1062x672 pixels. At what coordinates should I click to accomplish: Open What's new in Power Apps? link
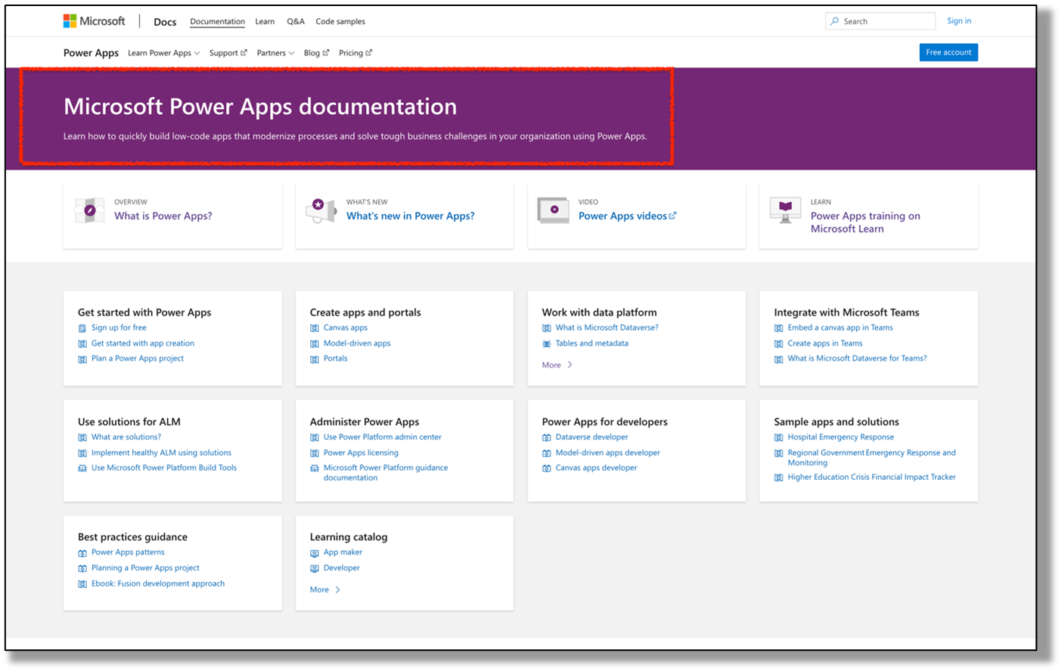pyautogui.click(x=411, y=216)
